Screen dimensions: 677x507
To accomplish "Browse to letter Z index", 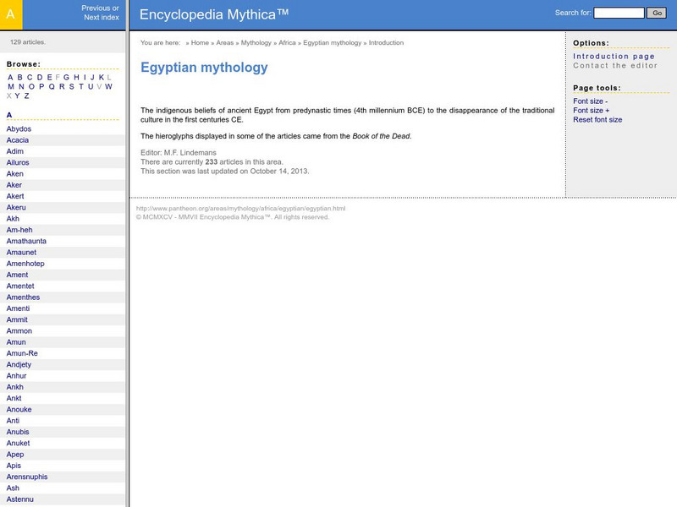I will [x=26, y=96].
